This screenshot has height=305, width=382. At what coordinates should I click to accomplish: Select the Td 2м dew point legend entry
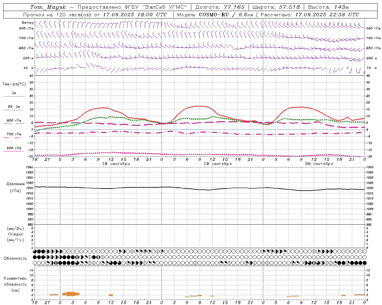tap(14, 107)
